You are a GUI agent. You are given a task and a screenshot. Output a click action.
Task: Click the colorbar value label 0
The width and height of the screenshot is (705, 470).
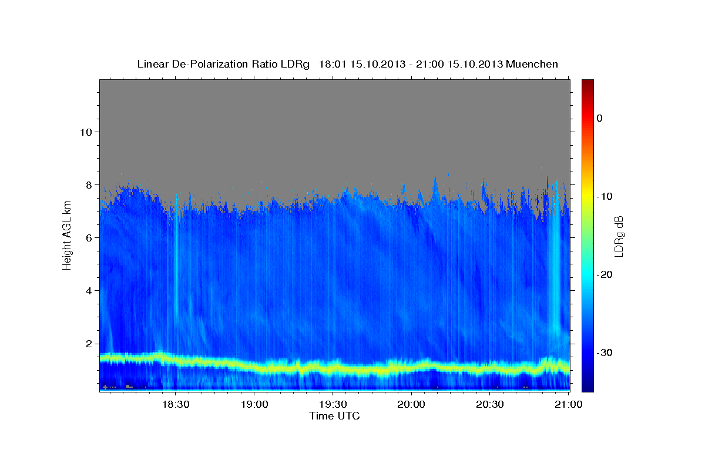599,118
